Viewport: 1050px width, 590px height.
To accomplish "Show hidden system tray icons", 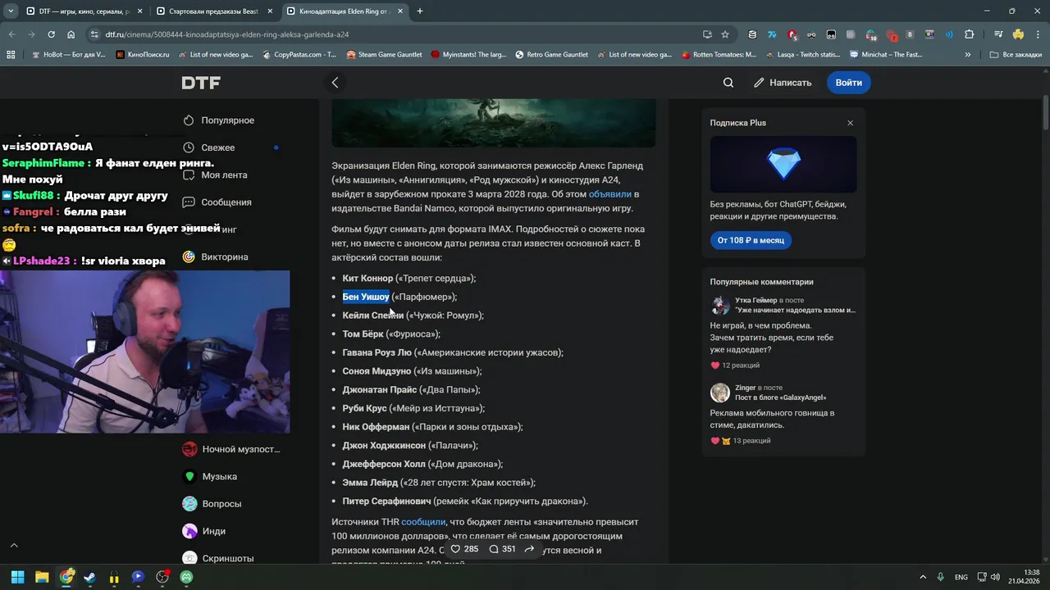I will click(923, 577).
